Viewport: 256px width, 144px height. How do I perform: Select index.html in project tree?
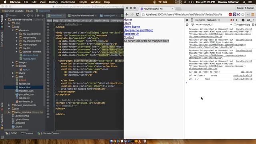click(x=24, y=87)
